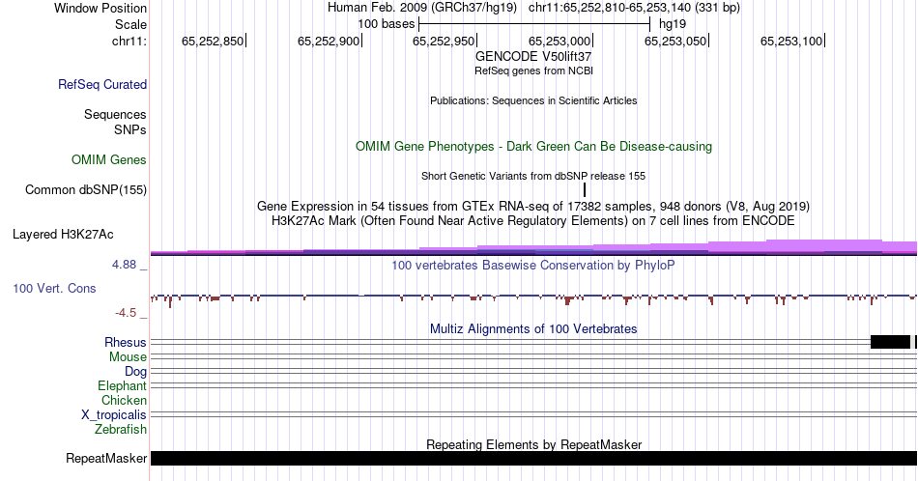Click the 65,253,100 ruler coordinate

(x=791, y=41)
